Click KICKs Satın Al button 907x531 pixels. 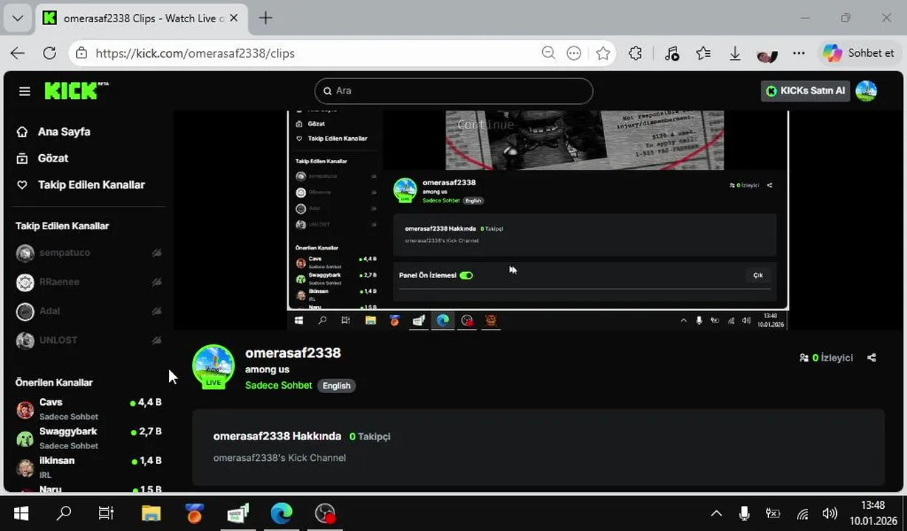pos(805,91)
